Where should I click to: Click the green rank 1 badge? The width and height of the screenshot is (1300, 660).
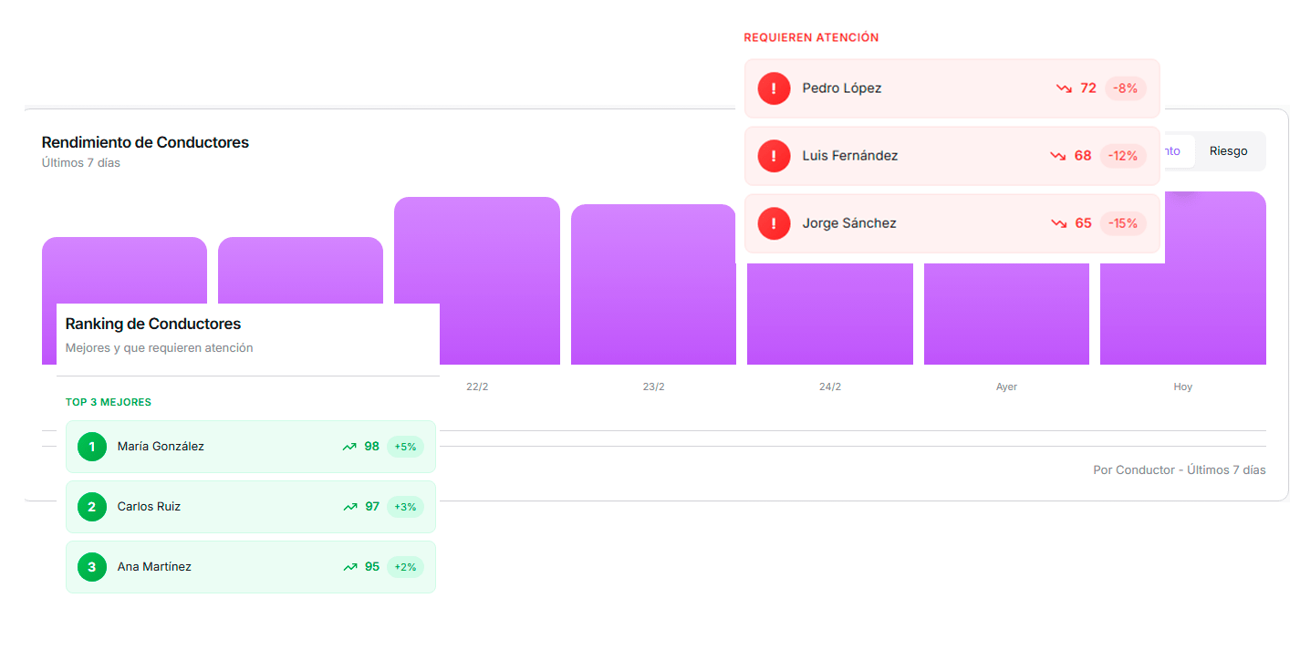92,447
